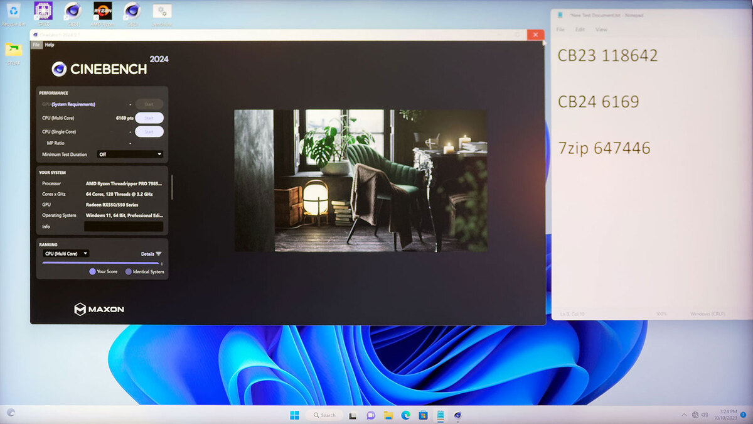
Task: Click the taskbar Search box
Action: tap(324, 415)
